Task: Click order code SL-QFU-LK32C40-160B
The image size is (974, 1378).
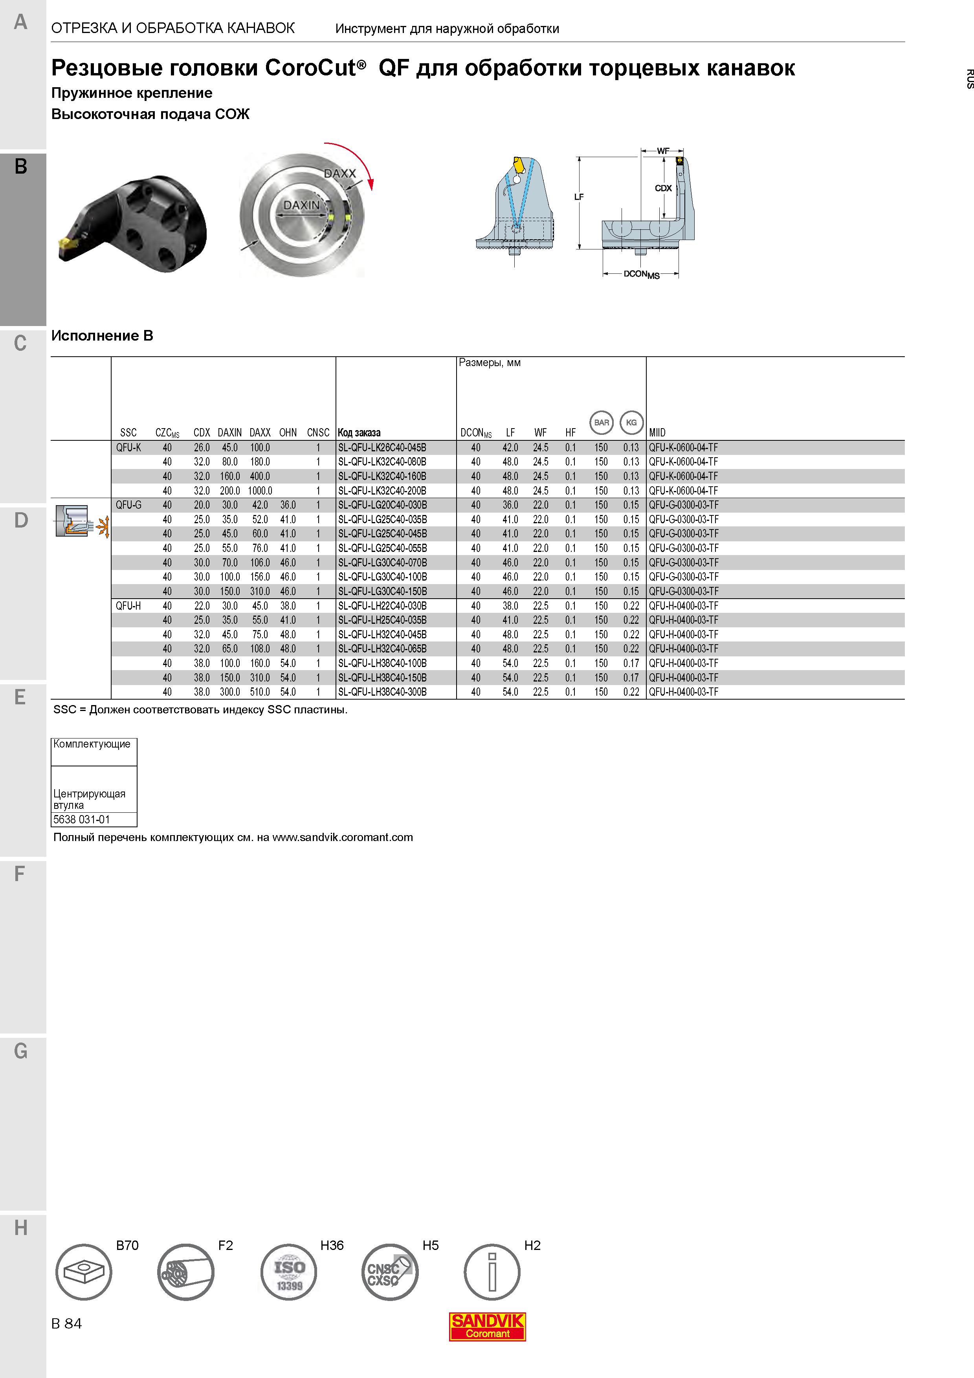Action: (x=382, y=476)
